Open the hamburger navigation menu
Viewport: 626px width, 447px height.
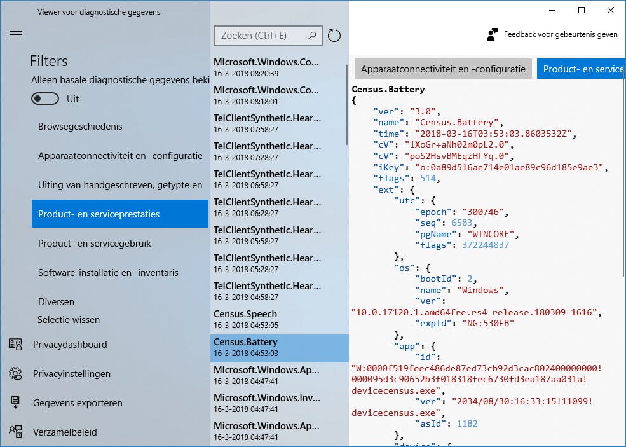coord(16,35)
